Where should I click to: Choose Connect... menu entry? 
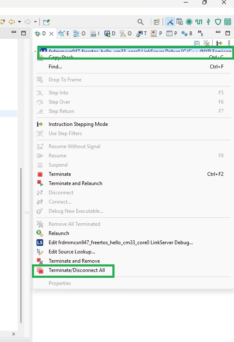[x=133, y=202]
